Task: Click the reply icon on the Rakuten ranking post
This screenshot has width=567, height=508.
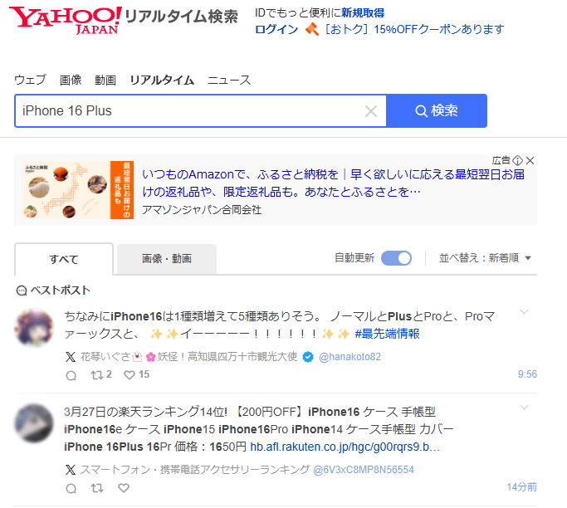Action: click(x=71, y=488)
